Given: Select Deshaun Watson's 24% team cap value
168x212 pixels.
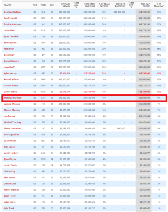Looking at the screenshot, I should coord(159,12).
